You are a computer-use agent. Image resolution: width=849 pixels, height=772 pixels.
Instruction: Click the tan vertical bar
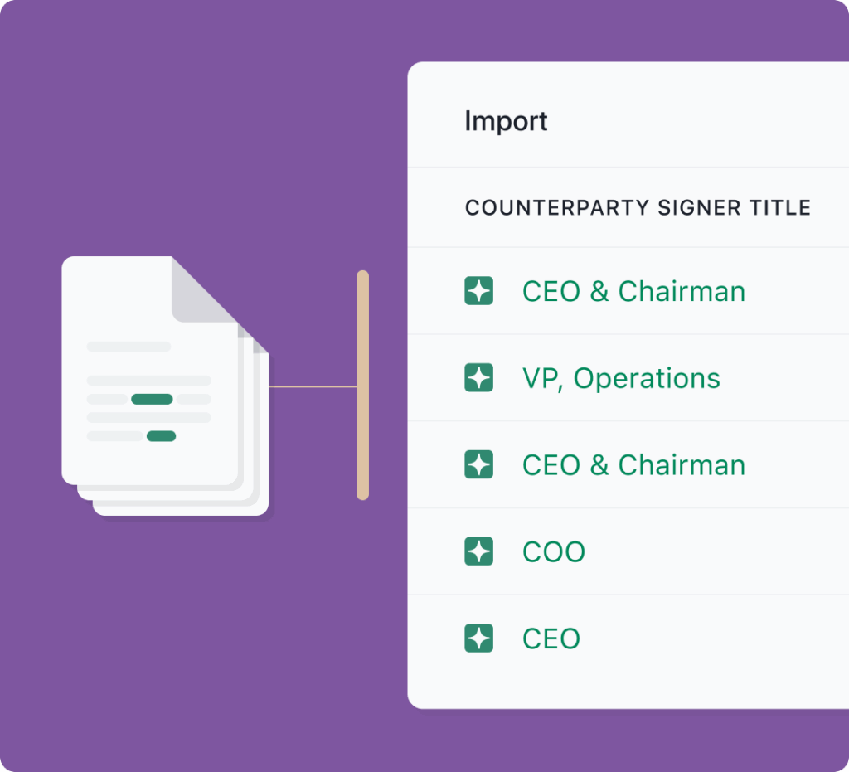[362, 385]
